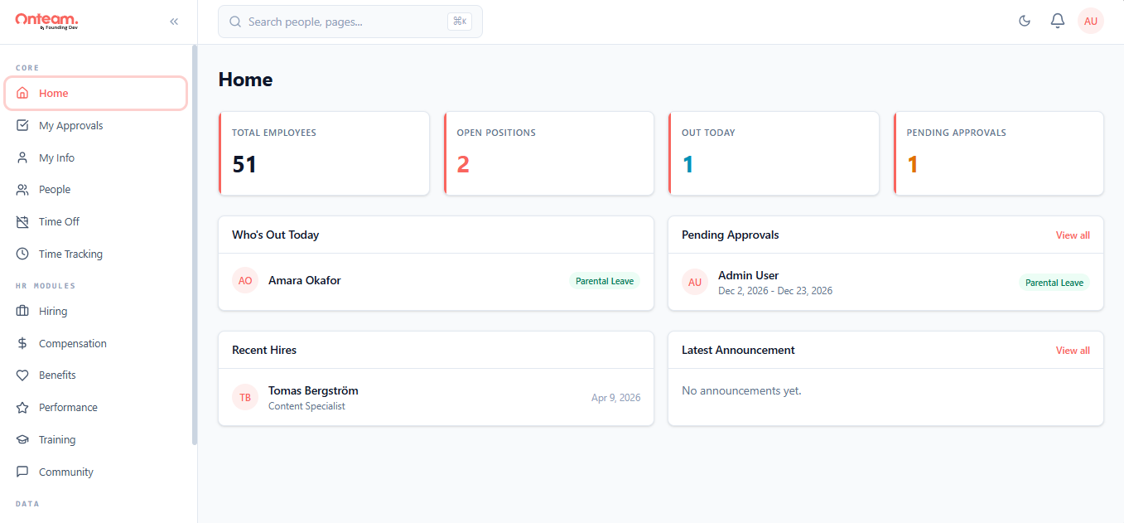1124x523 pixels.
Task: Go to My Info in sidebar
Action: 96,157
